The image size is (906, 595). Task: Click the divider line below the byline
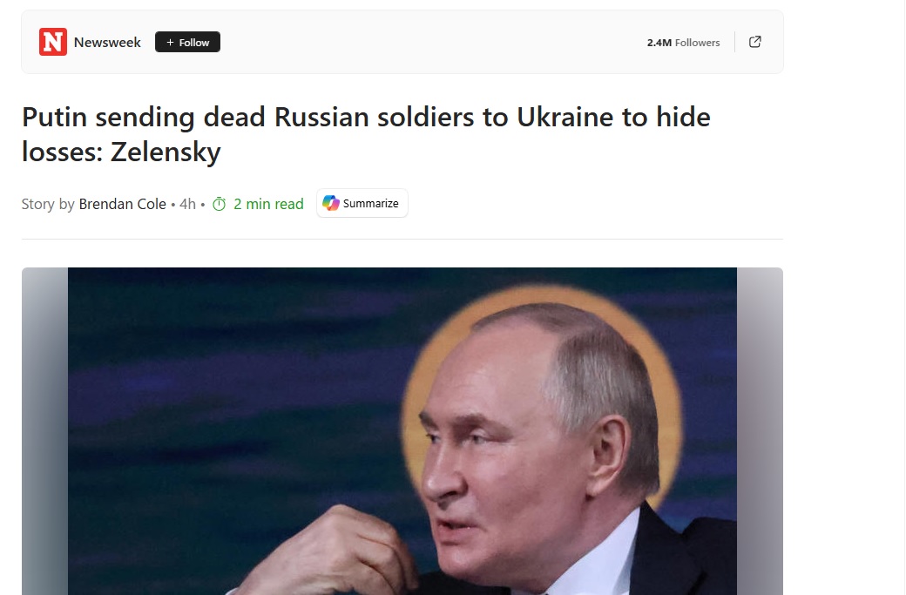point(402,239)
